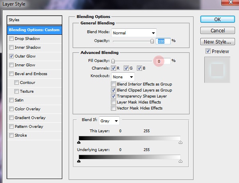Disable the R channel checkbox
Screen dimensions: 239x183
[113, 68]
